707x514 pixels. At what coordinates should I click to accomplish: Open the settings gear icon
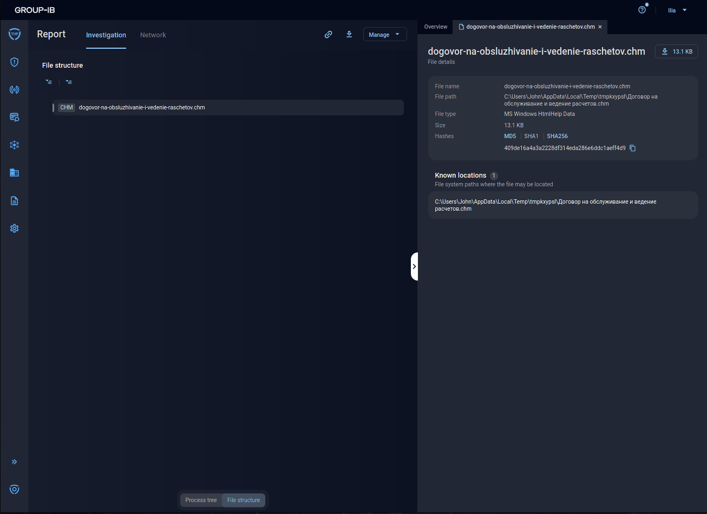pos(14,228)
